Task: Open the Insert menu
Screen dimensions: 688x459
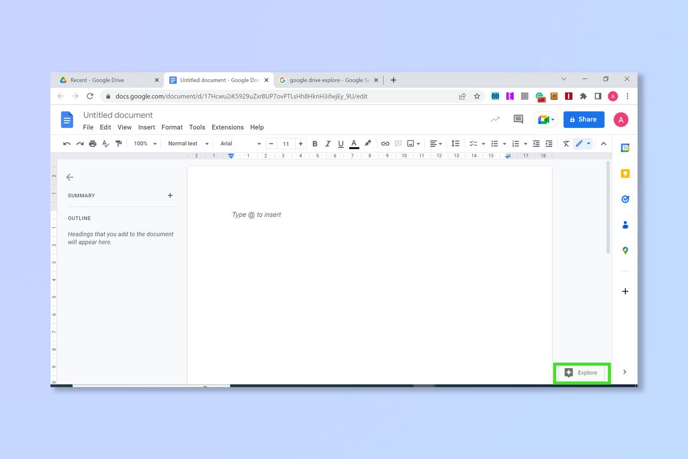Action: [x=146, y=127]
